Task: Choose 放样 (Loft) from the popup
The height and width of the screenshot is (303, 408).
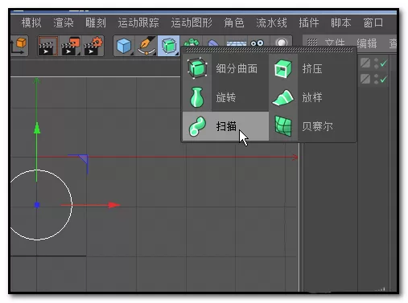Action: click(x=312, y=97)
